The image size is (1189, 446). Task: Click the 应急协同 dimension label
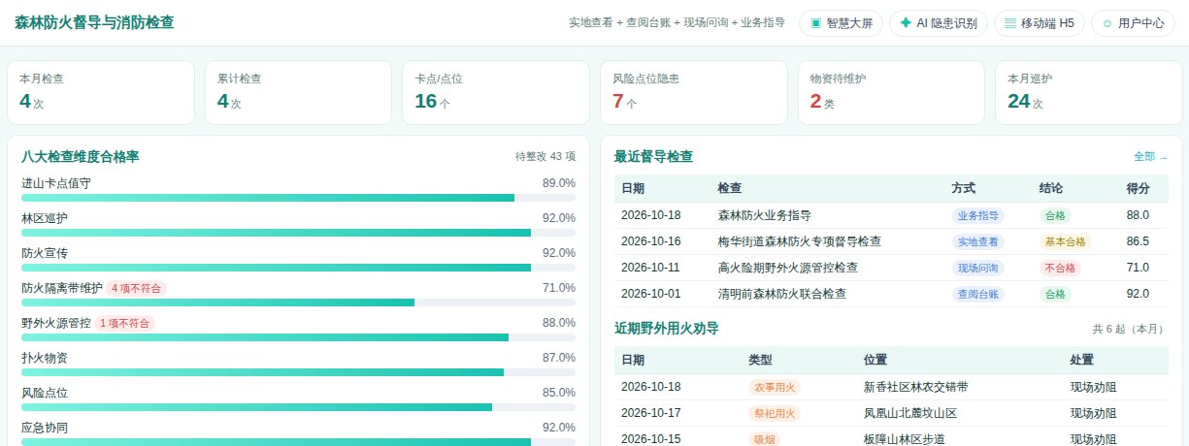pos(45,428)
